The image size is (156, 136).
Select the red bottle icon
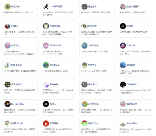tap(46, 123)
